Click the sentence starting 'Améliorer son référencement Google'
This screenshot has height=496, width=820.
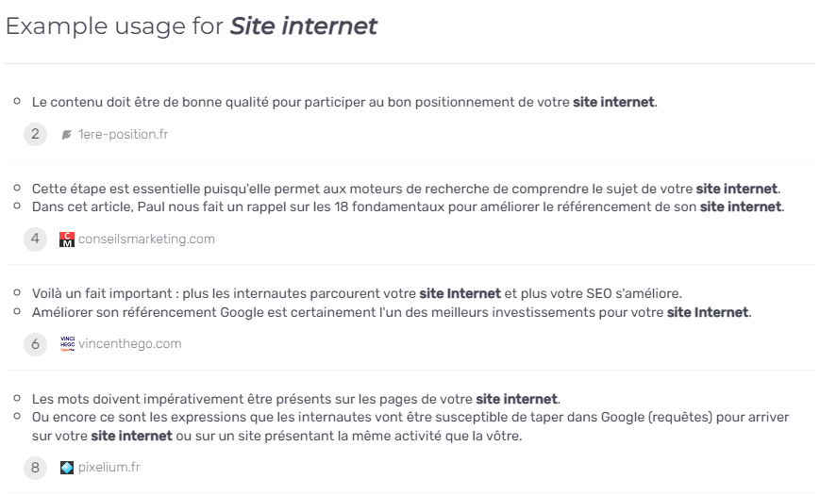(392, 312)
